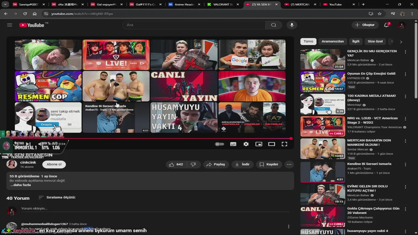Select the Tümü filter chip

pyautogui.click(x=308, y=41)
